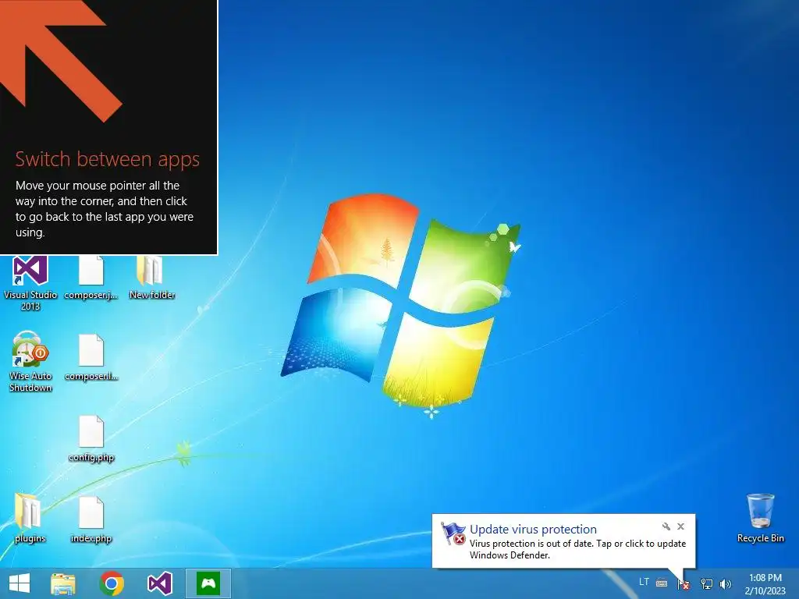Launch the Wise Auto Shutdown shortcut

pos(30,362)
